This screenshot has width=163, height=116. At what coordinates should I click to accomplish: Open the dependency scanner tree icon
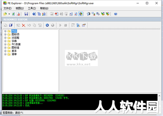tap(93, 14)
